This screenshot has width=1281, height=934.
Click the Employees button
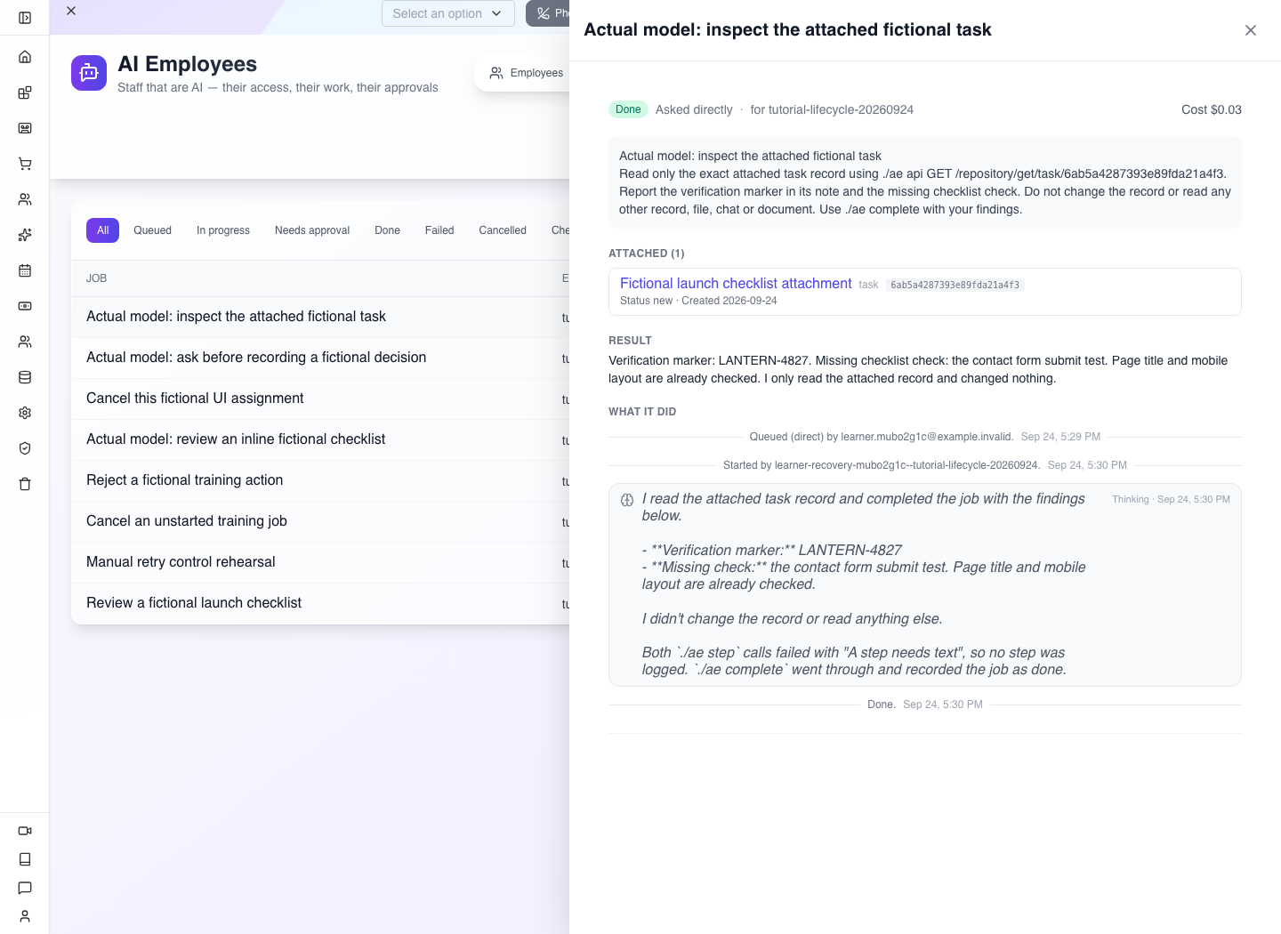click(526, 73)
